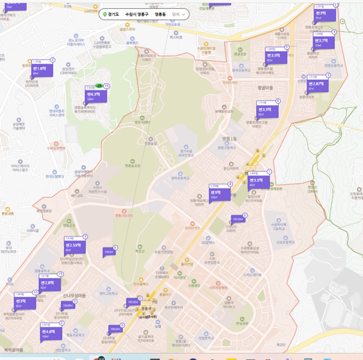This screenshot has height=360, width=363.
Task: Expand the 경기도 province selector
Action: 113,14
